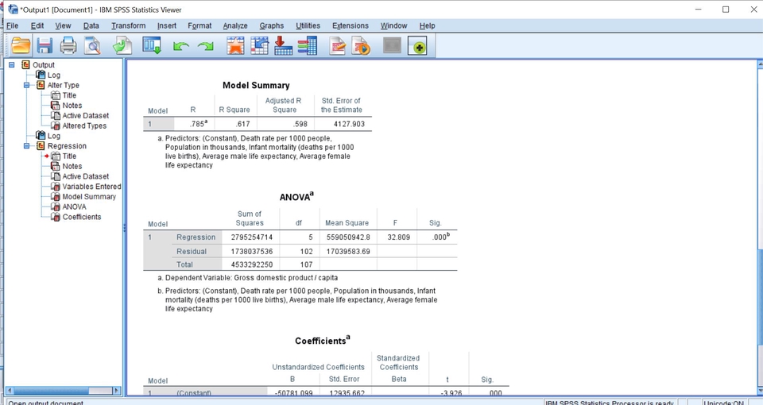Image resolution: width=763 pixels, height=405 pixels.
Task: Select Active Dataset under Alter Type
Action: [86, 116]
